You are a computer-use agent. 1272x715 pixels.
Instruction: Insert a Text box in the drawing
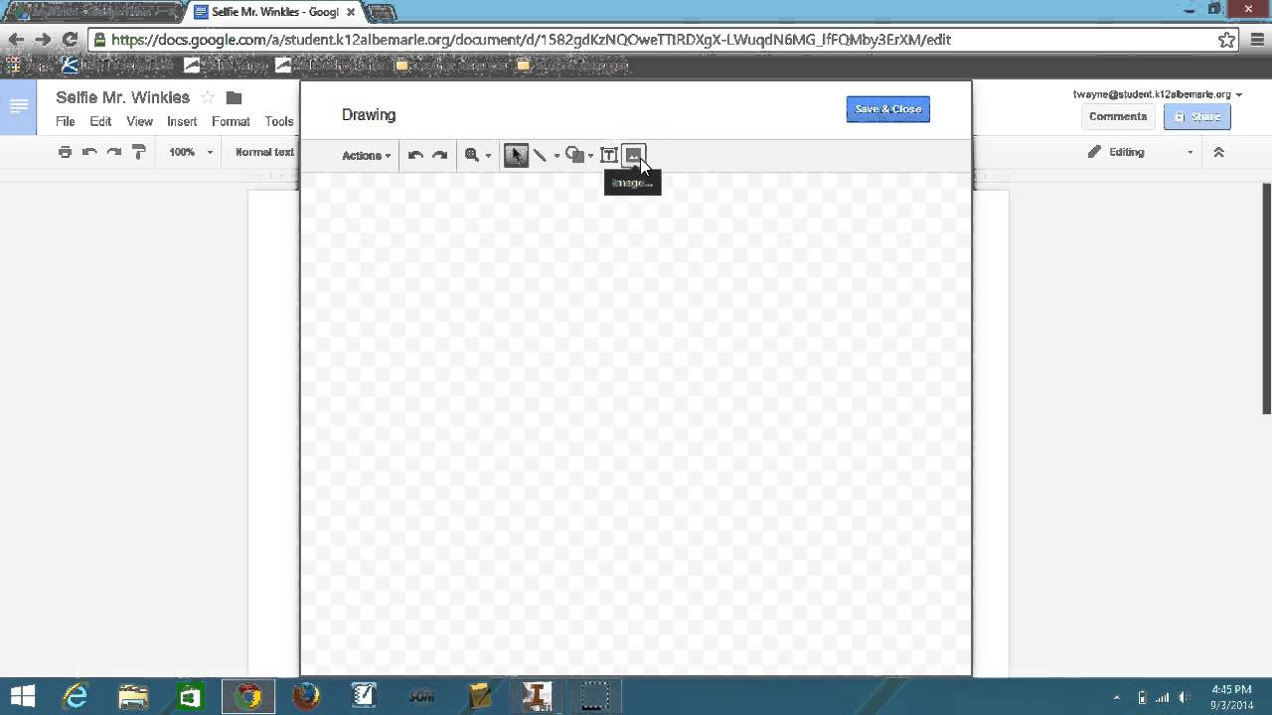click(609, 154)
